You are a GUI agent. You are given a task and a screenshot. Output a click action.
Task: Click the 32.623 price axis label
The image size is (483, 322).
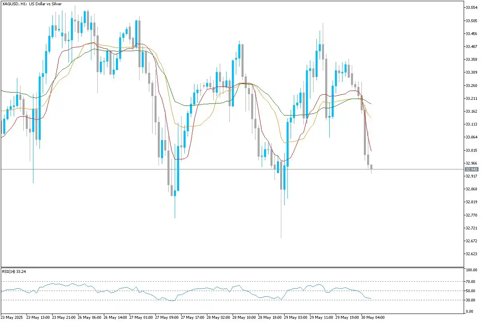click(471, 254)
